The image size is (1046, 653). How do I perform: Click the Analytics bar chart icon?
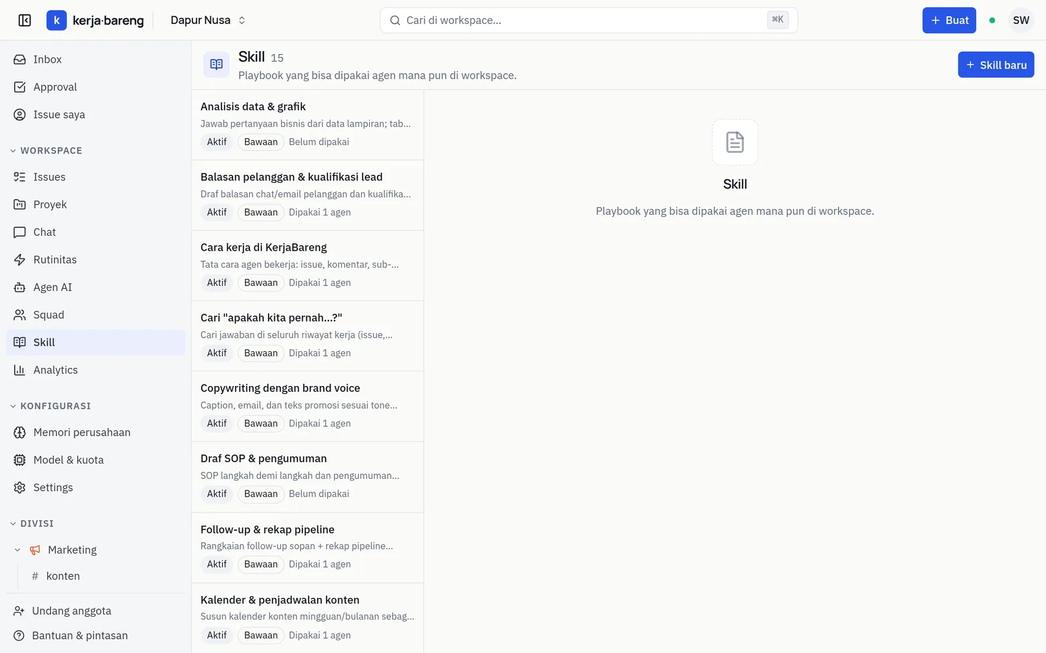click(x=20, y=370)
